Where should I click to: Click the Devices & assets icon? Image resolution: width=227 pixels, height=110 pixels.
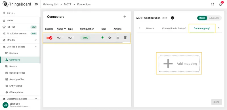click(4, 47)
